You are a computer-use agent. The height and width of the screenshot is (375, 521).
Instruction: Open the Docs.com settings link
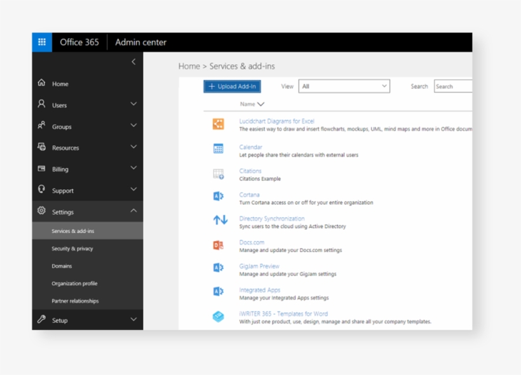252,242
